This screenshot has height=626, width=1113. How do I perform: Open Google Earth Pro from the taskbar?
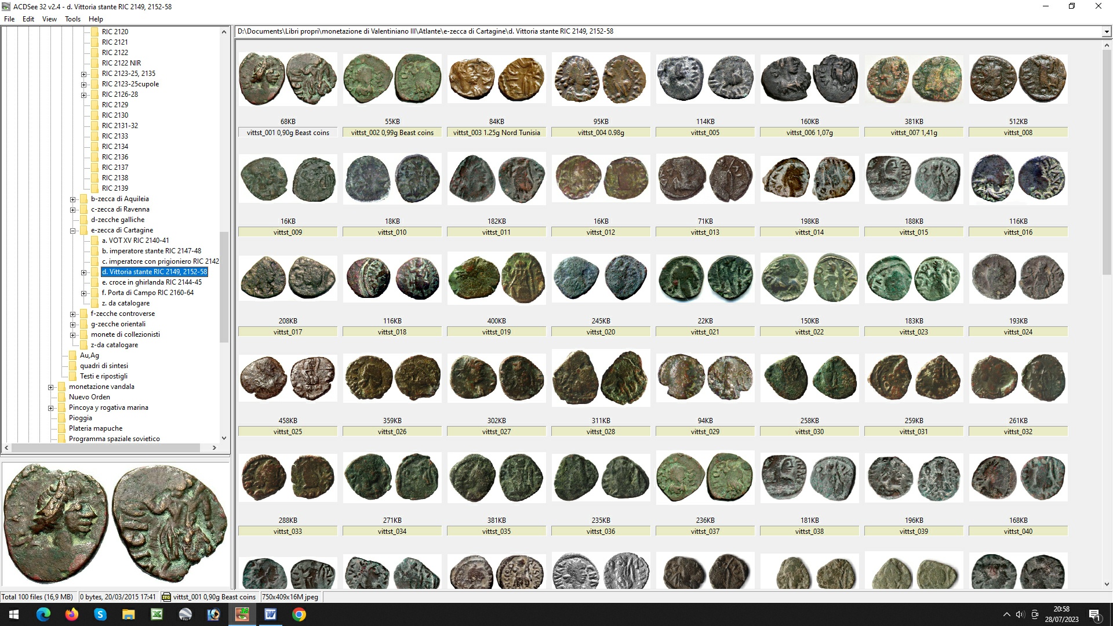coord(185,614)
